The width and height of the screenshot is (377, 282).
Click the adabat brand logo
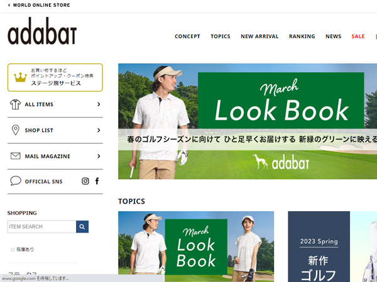pos(42,31)
